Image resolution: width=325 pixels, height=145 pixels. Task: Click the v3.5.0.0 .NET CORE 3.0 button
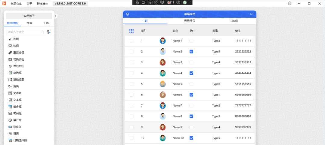click(x=70, y=4)
